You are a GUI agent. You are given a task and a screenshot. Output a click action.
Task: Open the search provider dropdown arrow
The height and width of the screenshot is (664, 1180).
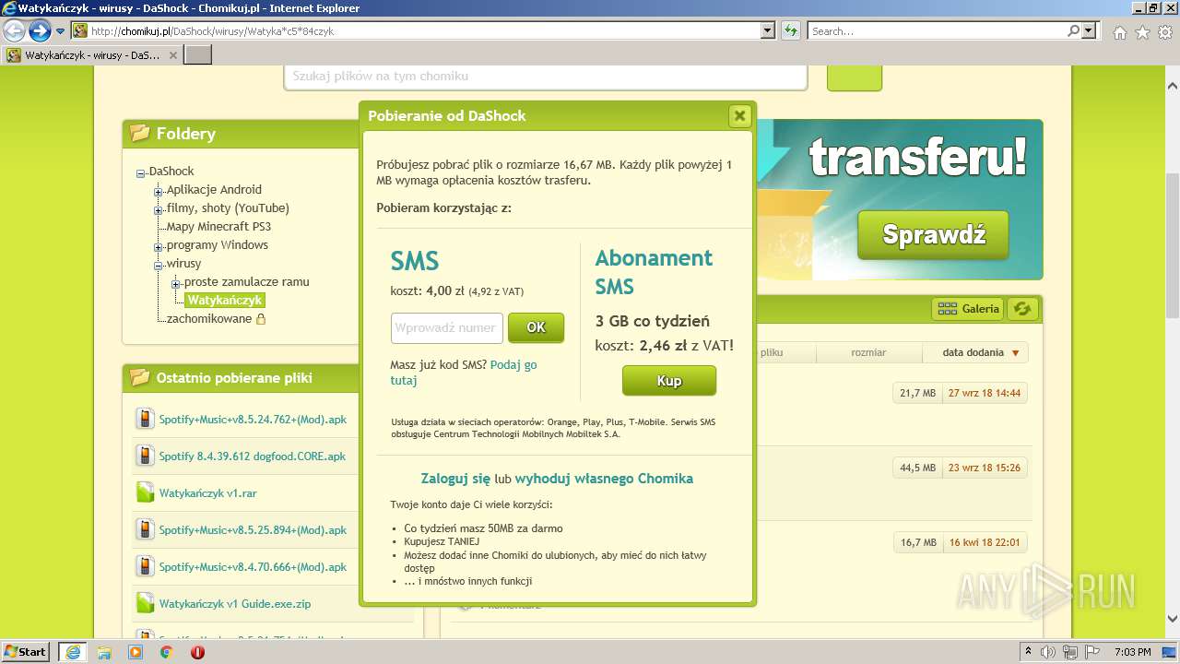point(1089,30)
